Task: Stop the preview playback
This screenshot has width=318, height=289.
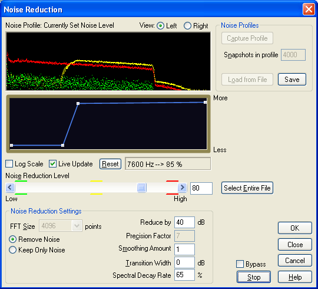Action: tap(254, 277)
